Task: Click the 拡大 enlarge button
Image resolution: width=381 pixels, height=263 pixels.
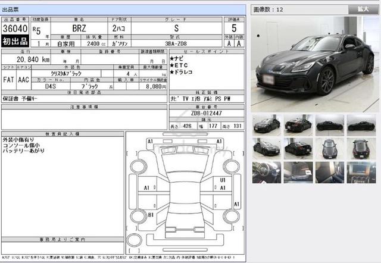Action: tap(363, 10)
